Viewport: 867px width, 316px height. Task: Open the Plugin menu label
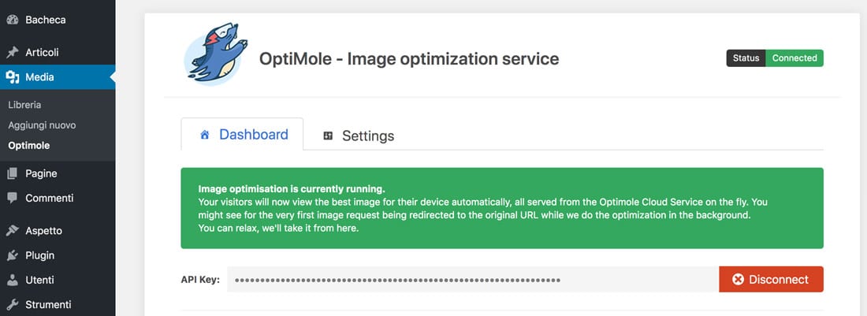click(40, 255)
